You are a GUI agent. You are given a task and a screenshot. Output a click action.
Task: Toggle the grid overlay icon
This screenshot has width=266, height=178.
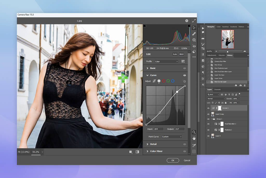click(x=194, y=151)
